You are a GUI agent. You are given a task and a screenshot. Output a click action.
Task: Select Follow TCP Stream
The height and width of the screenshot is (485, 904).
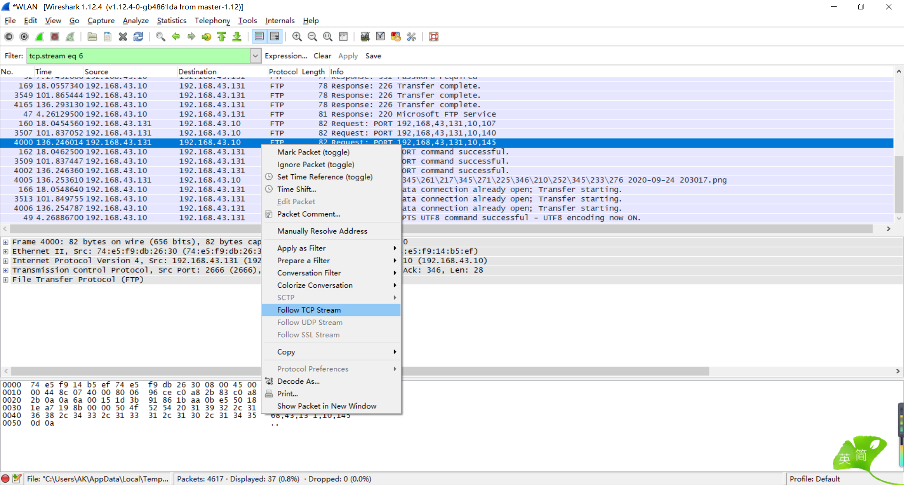pyautogui.click(x=331, y=310)
